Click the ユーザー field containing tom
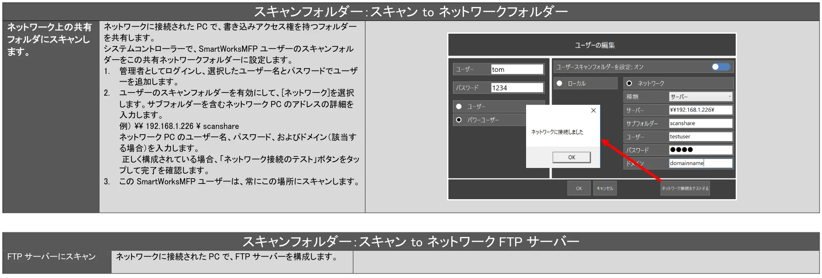The width and height of the screenshot is (822, 278). 517,69
